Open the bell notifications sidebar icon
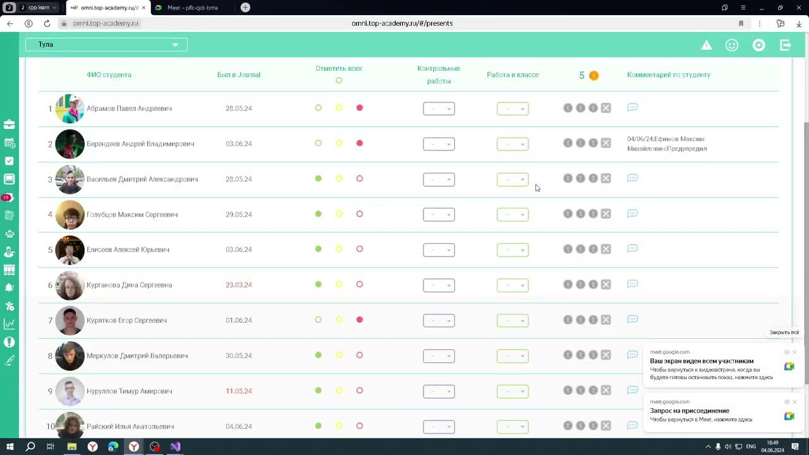The width and height of the screenshot is (809, 455). click(9, 288)
